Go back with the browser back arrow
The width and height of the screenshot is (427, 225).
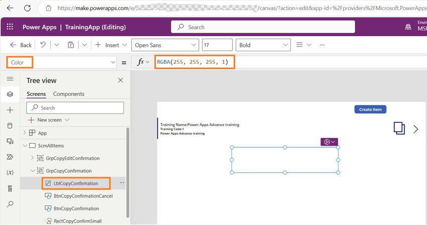(10, 8)
